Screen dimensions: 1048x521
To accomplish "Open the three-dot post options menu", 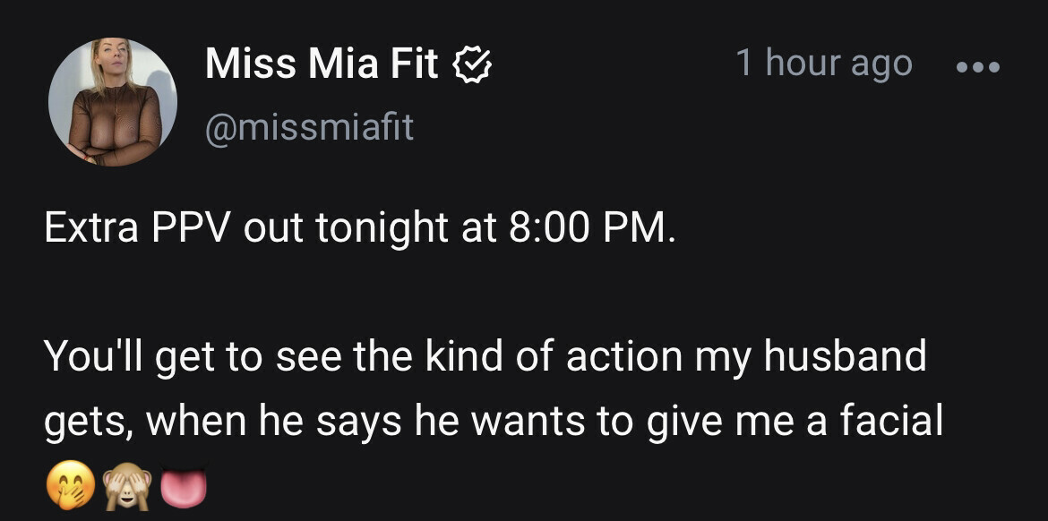I will pos(977,66).
